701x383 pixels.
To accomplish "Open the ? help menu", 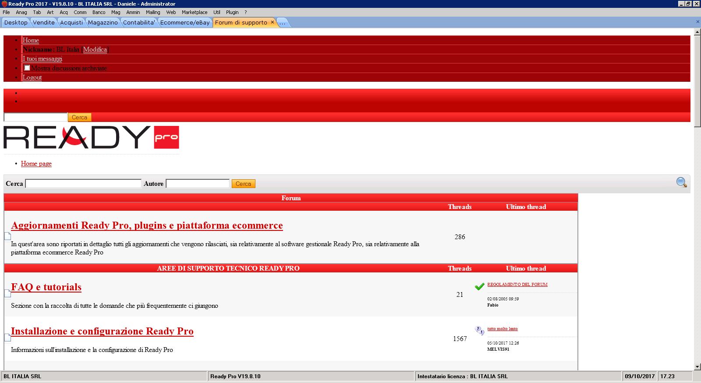I will (246, 12).
